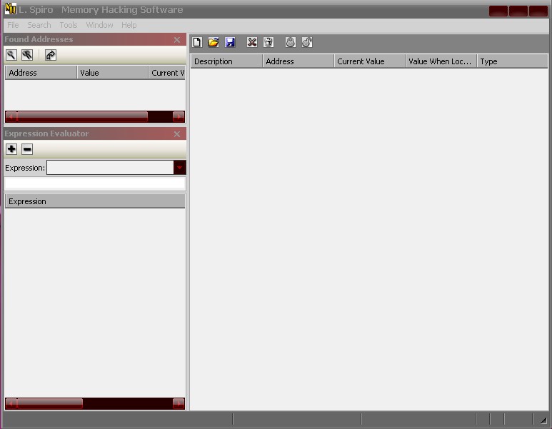Click the Current V column header

(x=167, y=73)
